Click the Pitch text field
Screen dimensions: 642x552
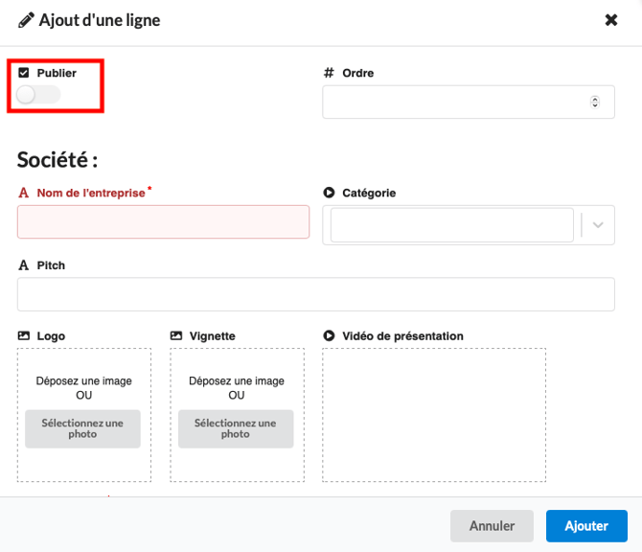tap(315, 294)
